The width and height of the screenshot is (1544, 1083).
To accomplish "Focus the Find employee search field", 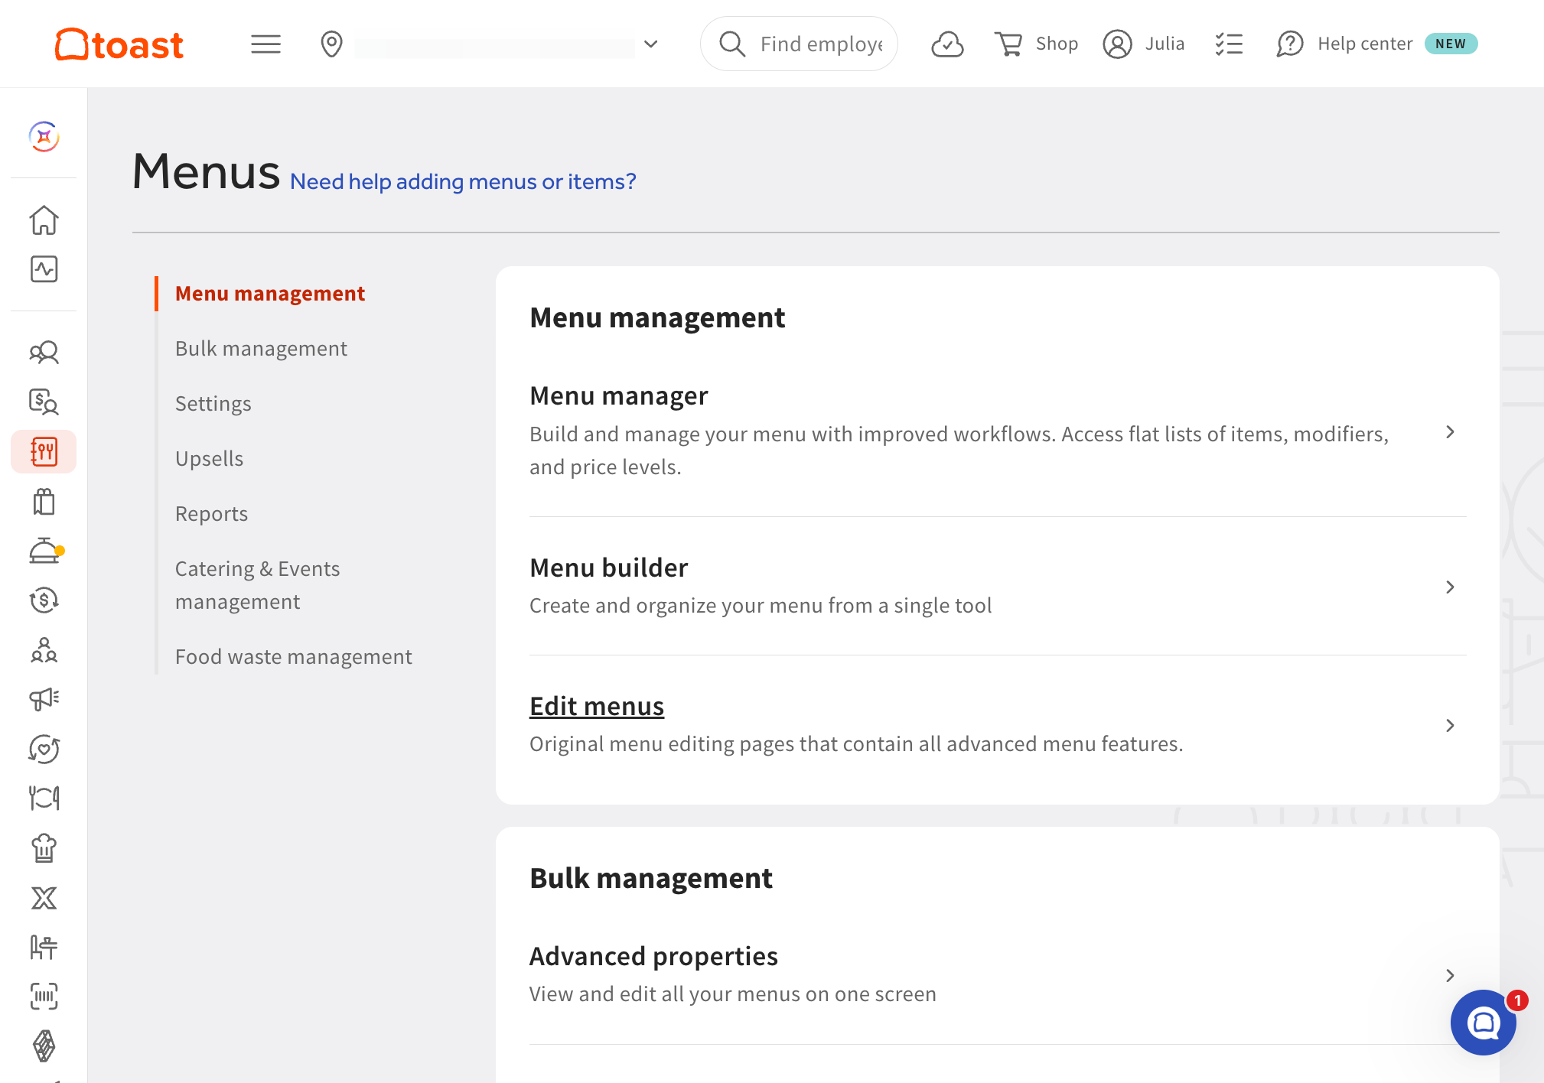I will (799, 44).
